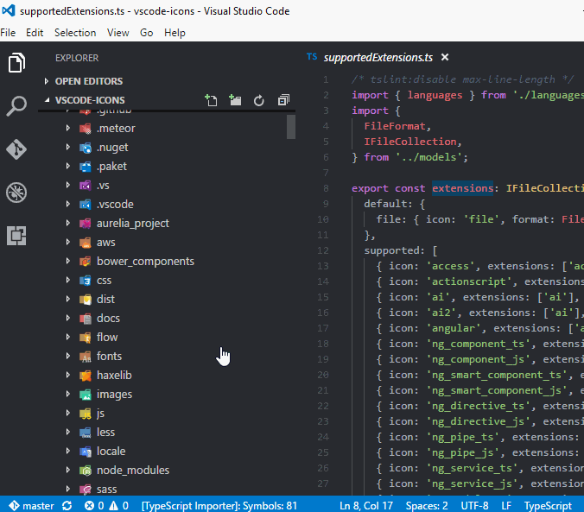Open the Go menu

[146, 33]
